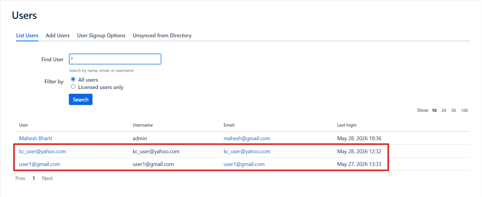Click kc_user@yahoo.com in the Username column
The width and height of the screenshot is (482, 197).
[x=156, y=151]
